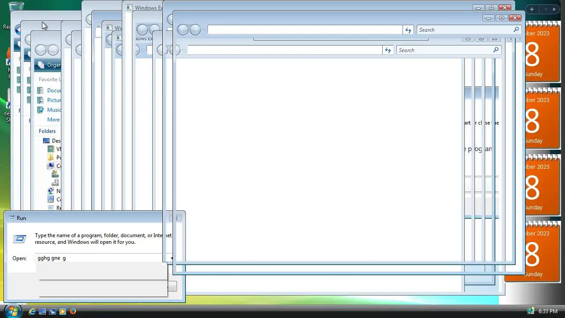This screenshot has width=565, height=318.
Task: Select the Network icon in the folder tree
Action: coord(51,191)
